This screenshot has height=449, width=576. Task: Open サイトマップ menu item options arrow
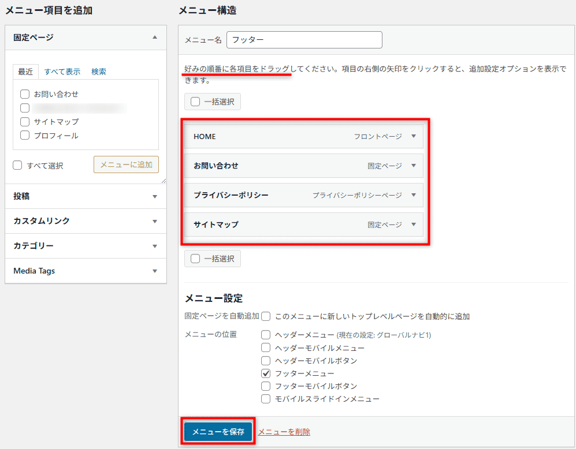(413, 224)
